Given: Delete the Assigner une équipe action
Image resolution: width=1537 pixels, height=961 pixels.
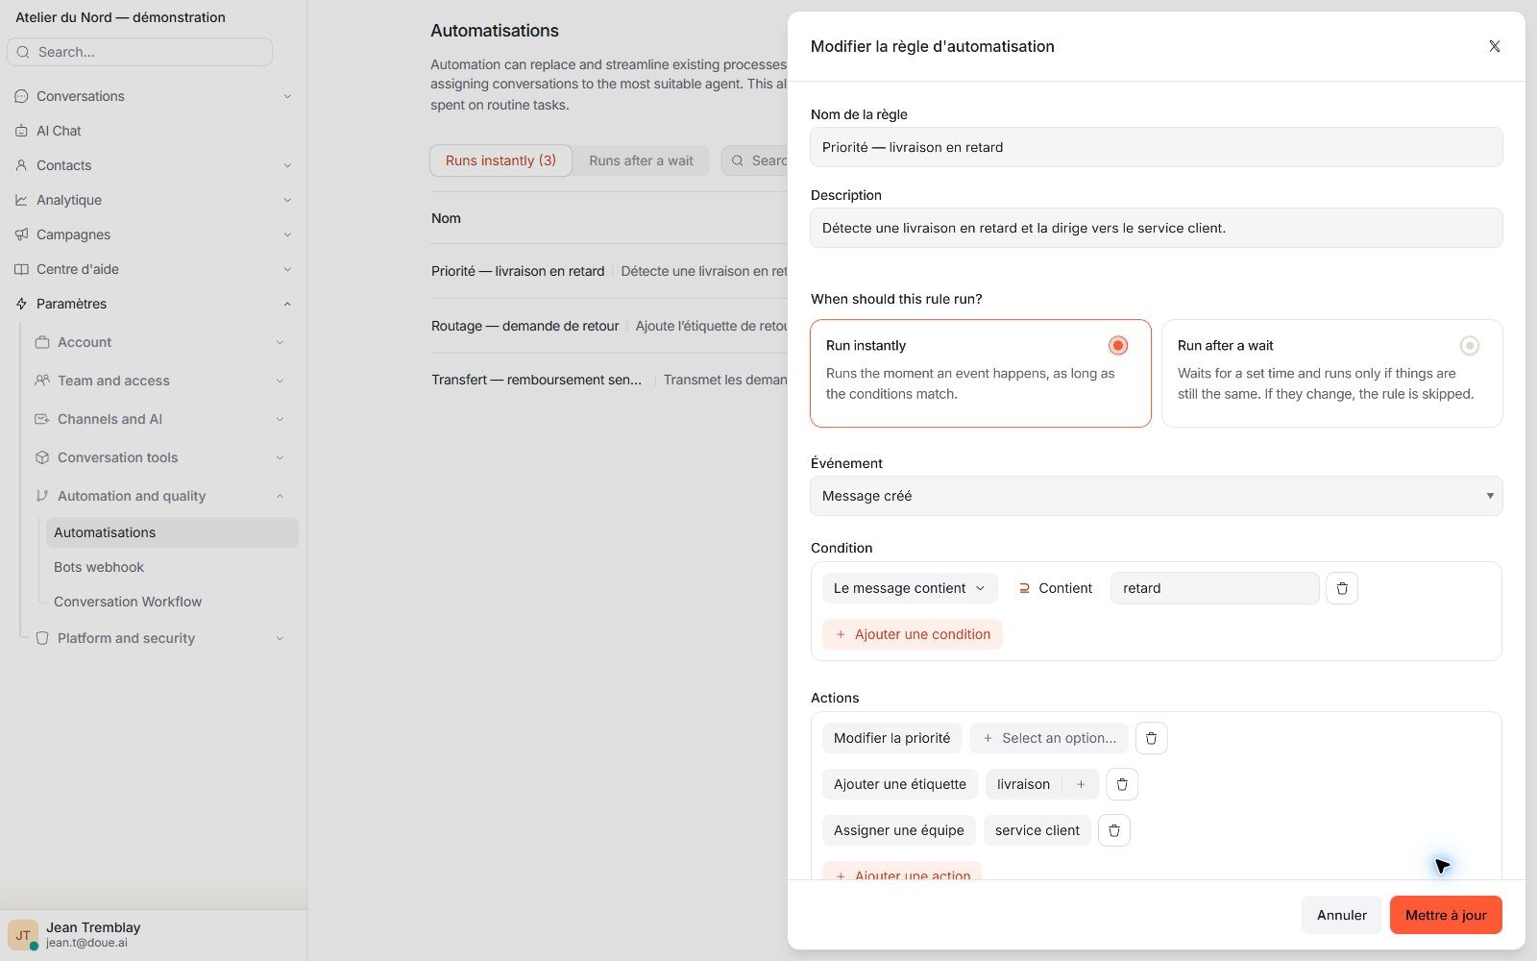Looking at the screenshot, I should coord(1114,830).
